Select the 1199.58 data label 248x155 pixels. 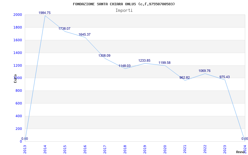pos(165,63)
